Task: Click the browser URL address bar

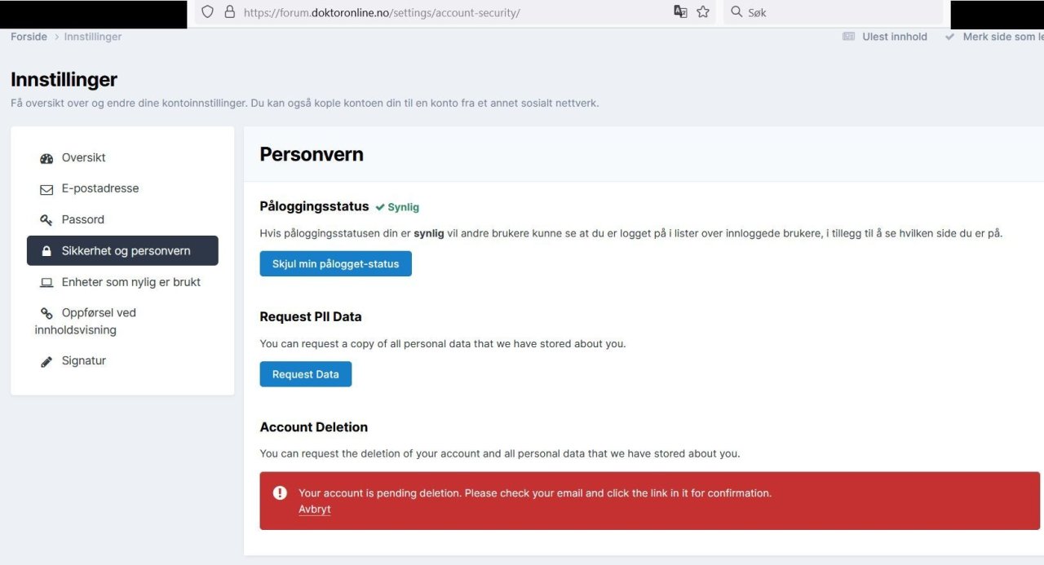Action: tap(449, 12)
